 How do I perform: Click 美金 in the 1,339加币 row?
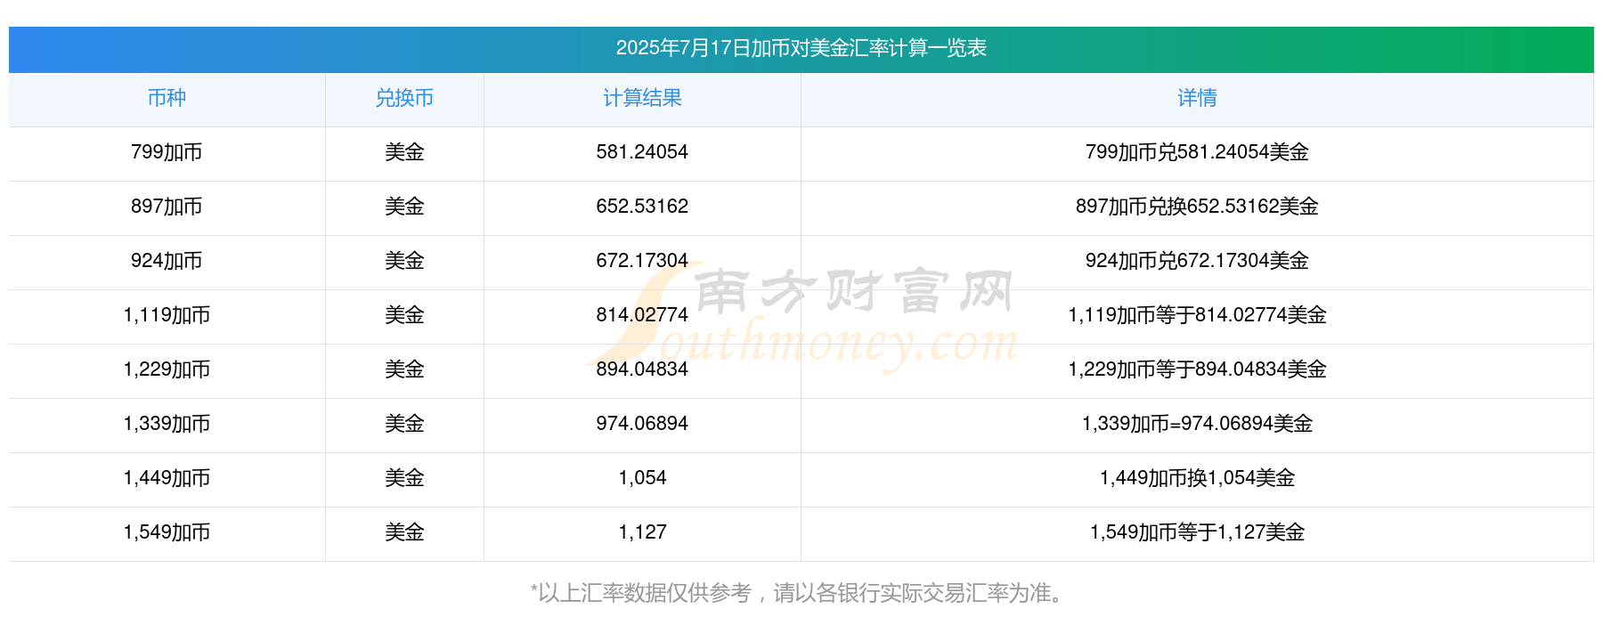click(x=404, y=424)
